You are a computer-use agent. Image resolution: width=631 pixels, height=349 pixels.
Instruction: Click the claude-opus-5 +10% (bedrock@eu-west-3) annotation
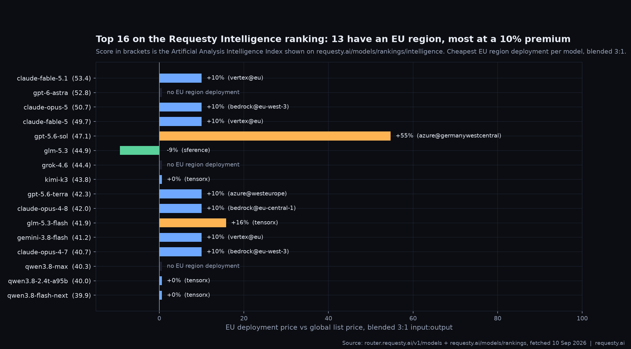(248, 107)
